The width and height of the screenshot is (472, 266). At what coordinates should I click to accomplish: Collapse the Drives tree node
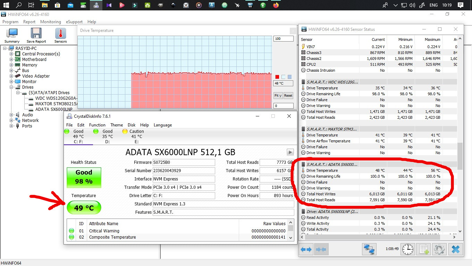point(11,87)
